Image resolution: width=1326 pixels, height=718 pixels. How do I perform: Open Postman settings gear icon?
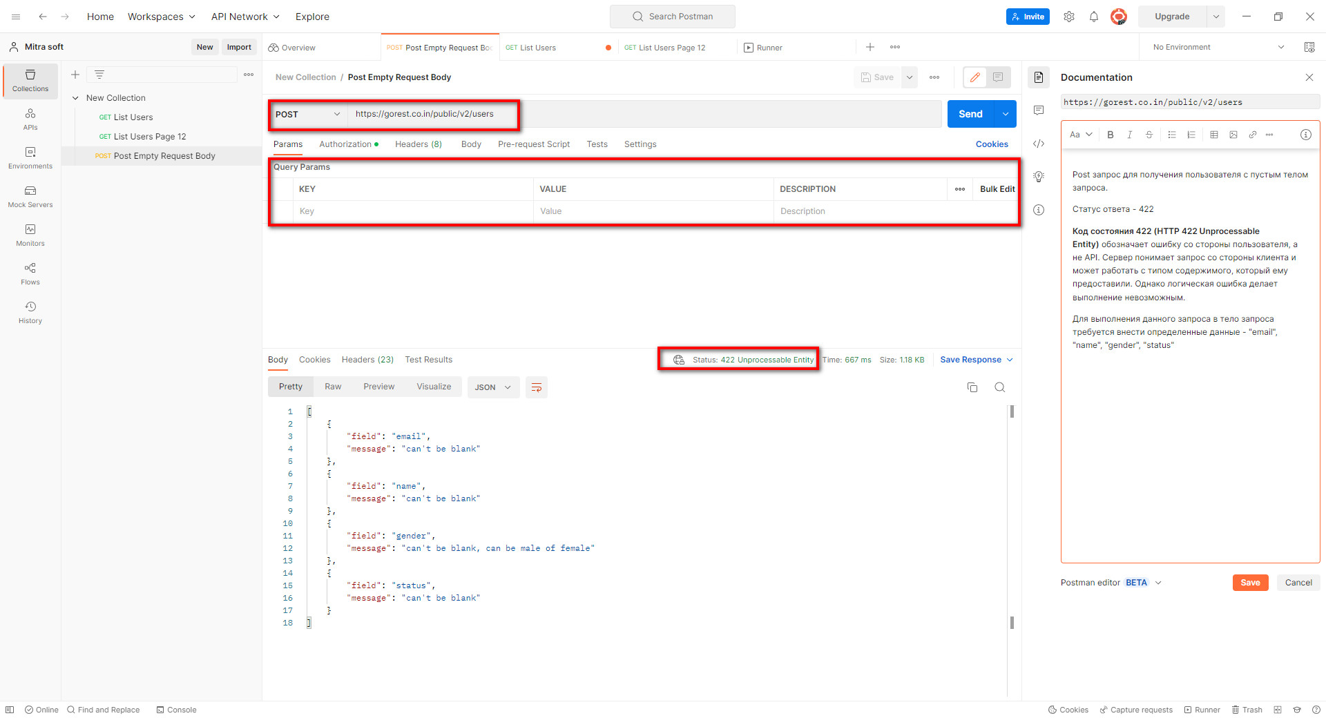tap(1069, 17)
